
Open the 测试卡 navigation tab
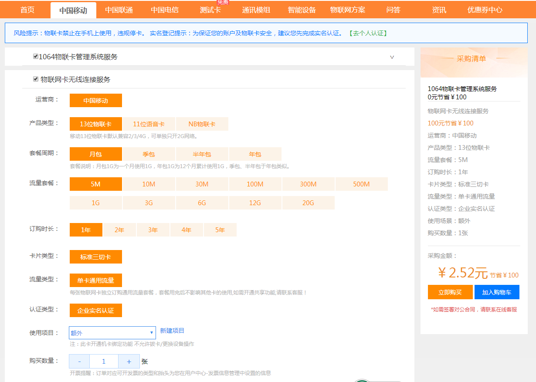[x=210, y=10]
